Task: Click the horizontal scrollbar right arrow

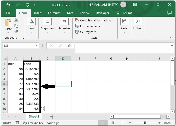Action: [168, 117]
